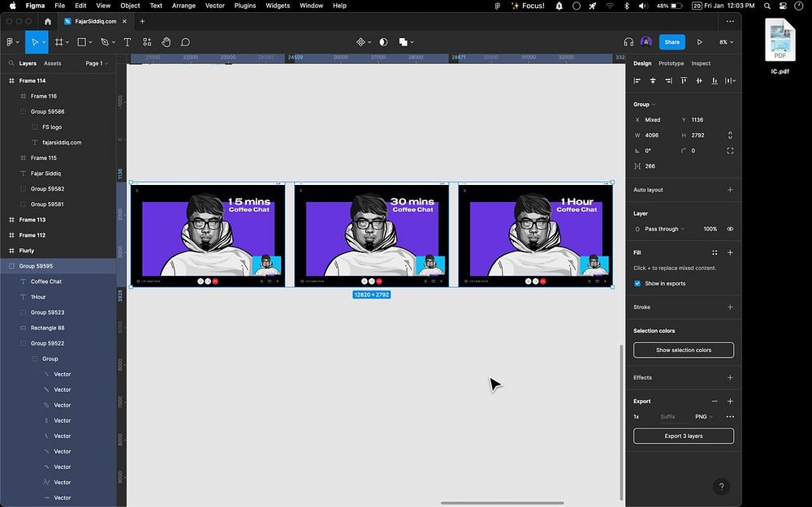812x507 pixels.
Task: Open the Arrange menu
Action: coord(184,6)
